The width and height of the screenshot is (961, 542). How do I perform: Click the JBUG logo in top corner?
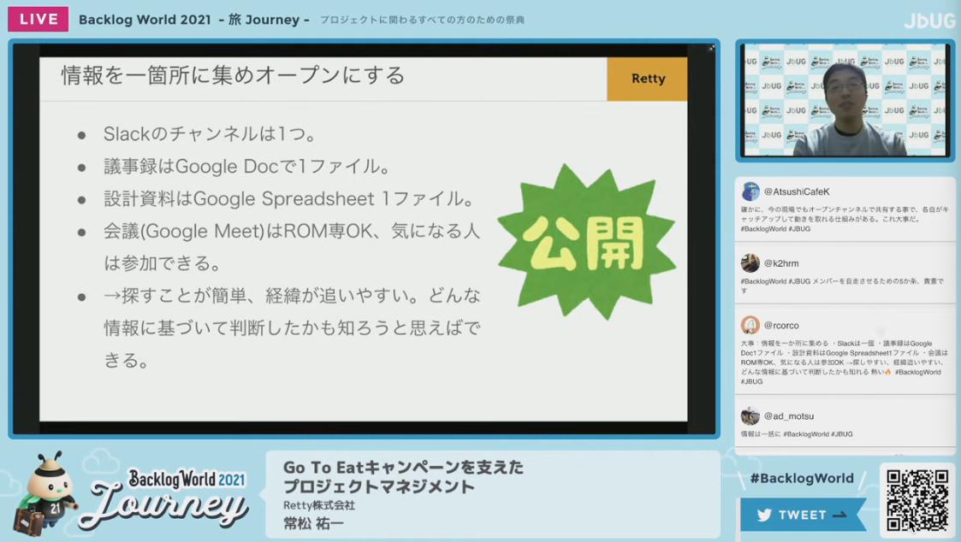click(928, 21)
